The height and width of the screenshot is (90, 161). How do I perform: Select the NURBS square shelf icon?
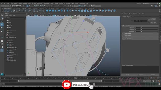[8, 10]
